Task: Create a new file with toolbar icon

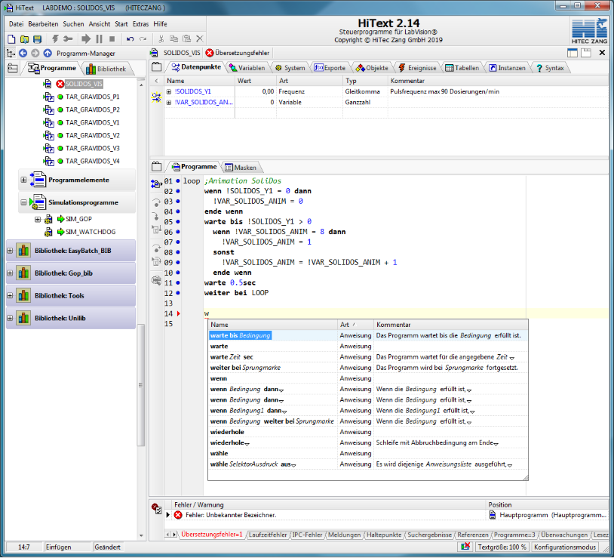Action: click(x=11, y=39)
